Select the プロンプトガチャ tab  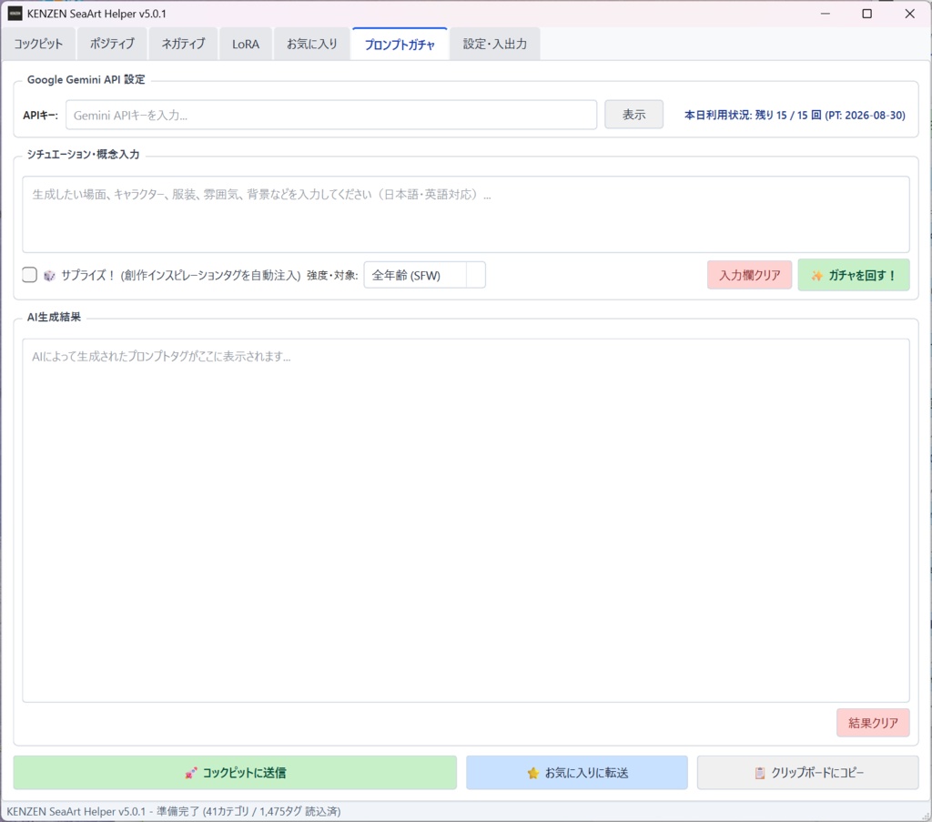tap(400, 44)
